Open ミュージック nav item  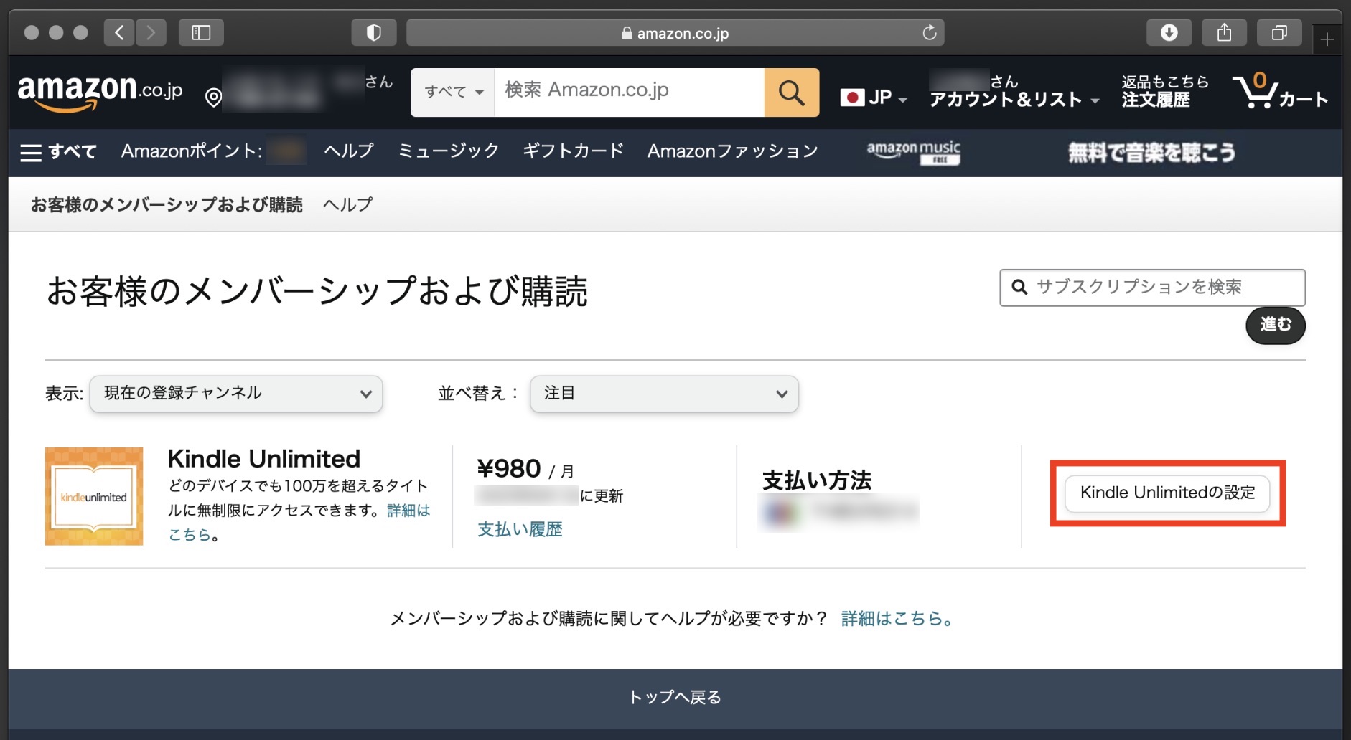(x=449, y=151)
